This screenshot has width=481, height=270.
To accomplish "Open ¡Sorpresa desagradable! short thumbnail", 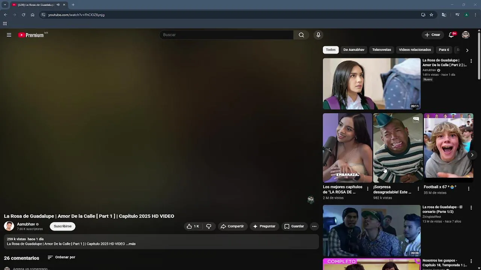I will (398, 148).
